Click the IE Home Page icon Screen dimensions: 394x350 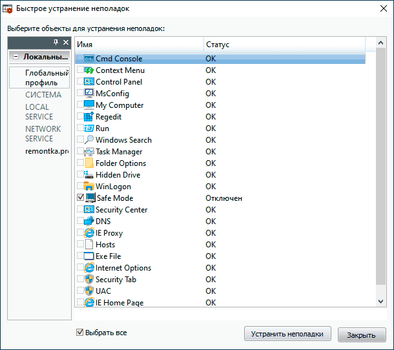click(89, 302)
